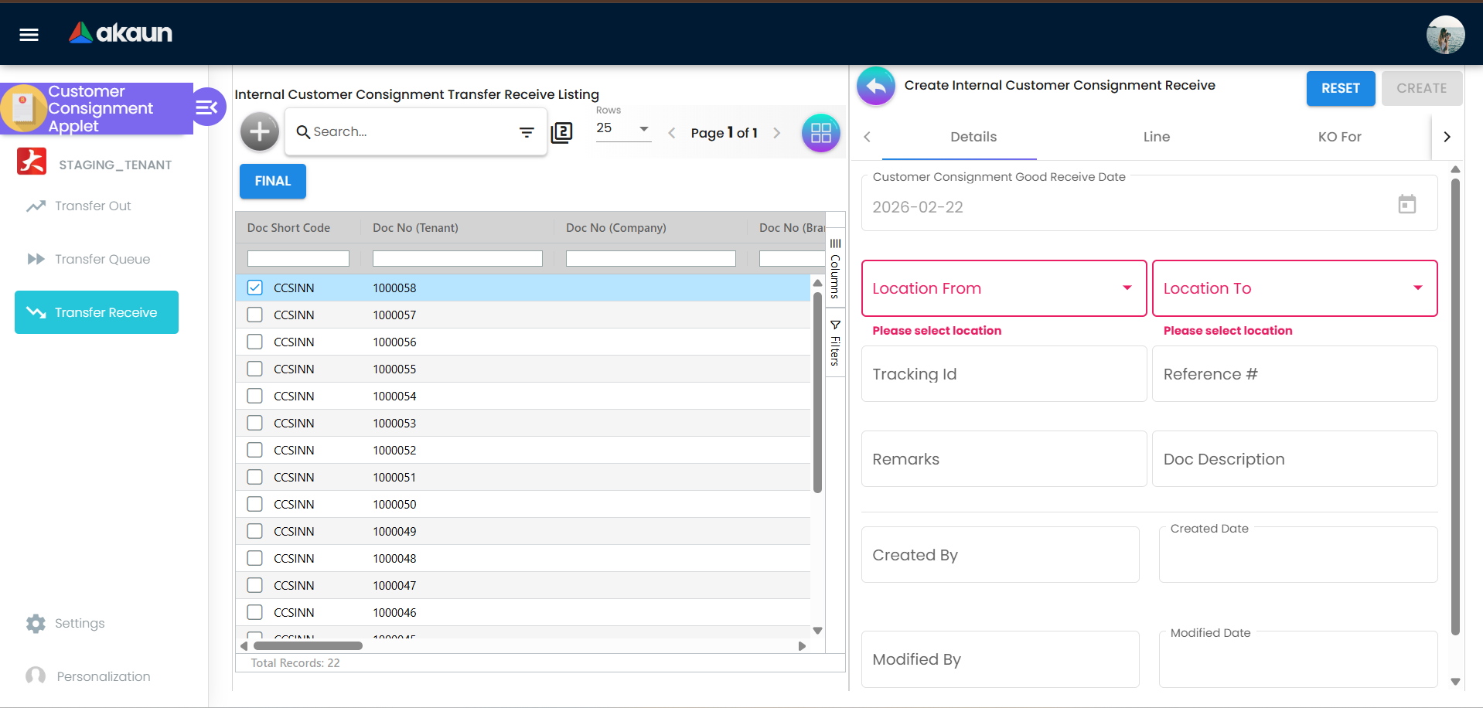The width and height of the screenshot is (1483, 708).
Task: Click the back arrow on create panel
Action: click(876, 87)
